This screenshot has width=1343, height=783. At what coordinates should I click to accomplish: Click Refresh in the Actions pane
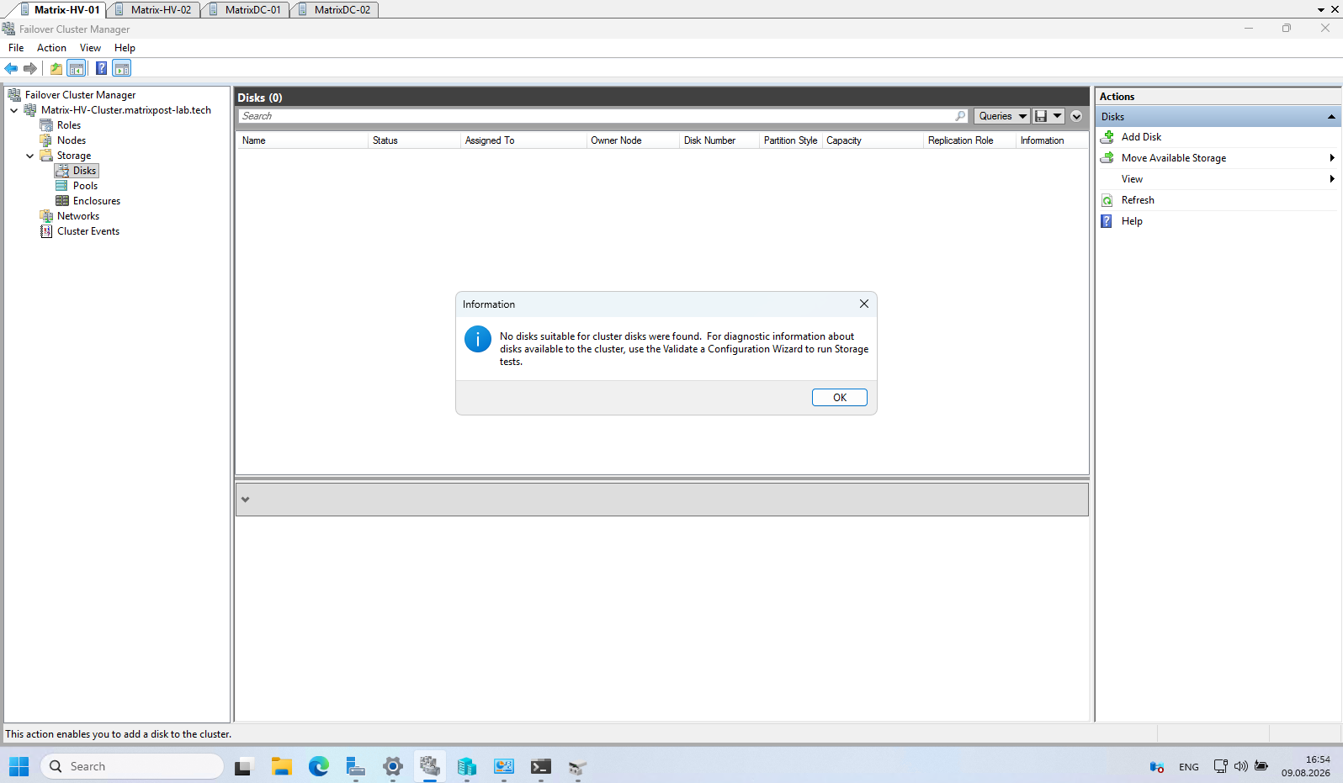(x=1138, y=200)
